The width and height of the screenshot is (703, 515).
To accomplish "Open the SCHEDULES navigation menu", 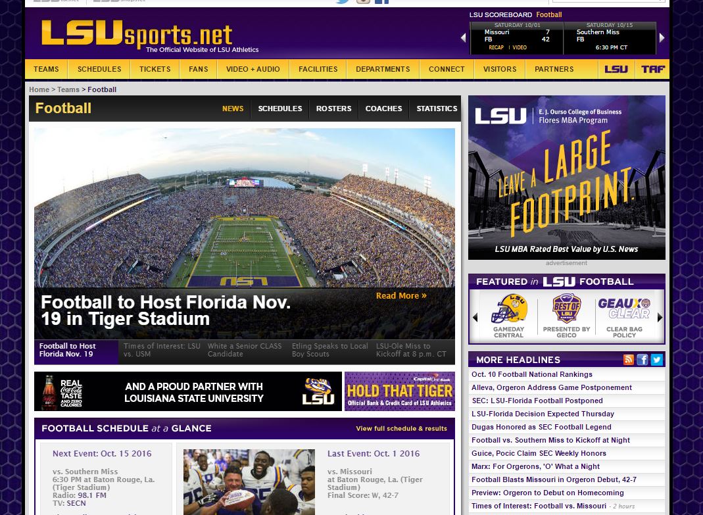I will [99, 69].
